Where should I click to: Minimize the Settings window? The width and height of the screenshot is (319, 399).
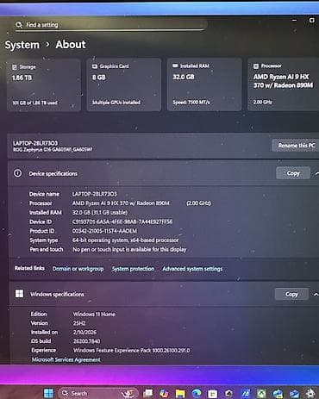pos(294,20)
